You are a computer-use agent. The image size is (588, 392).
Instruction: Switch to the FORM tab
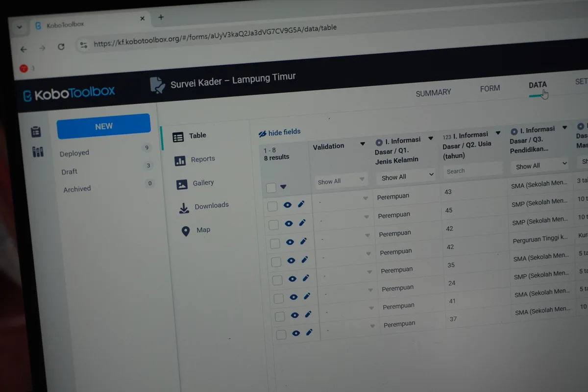[490, 88]
